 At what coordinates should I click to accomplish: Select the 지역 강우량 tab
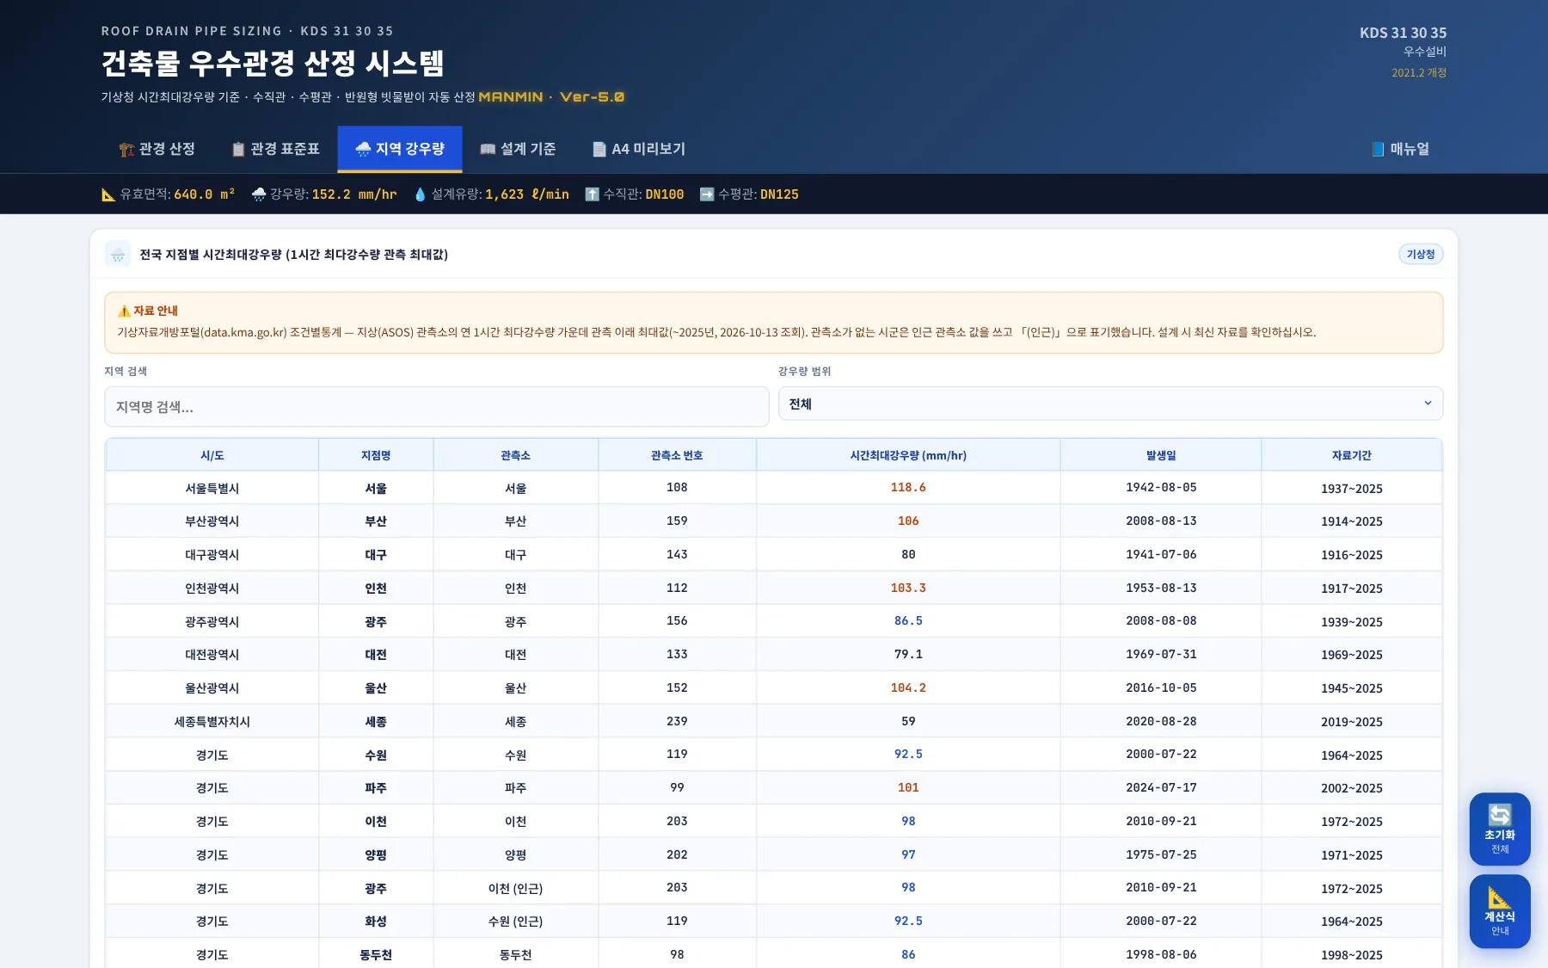point(400,149)
